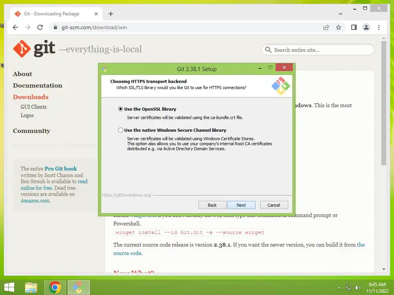Open a new Chrome tab
Viewport: 394px width, 295px height.
[111, 14]
